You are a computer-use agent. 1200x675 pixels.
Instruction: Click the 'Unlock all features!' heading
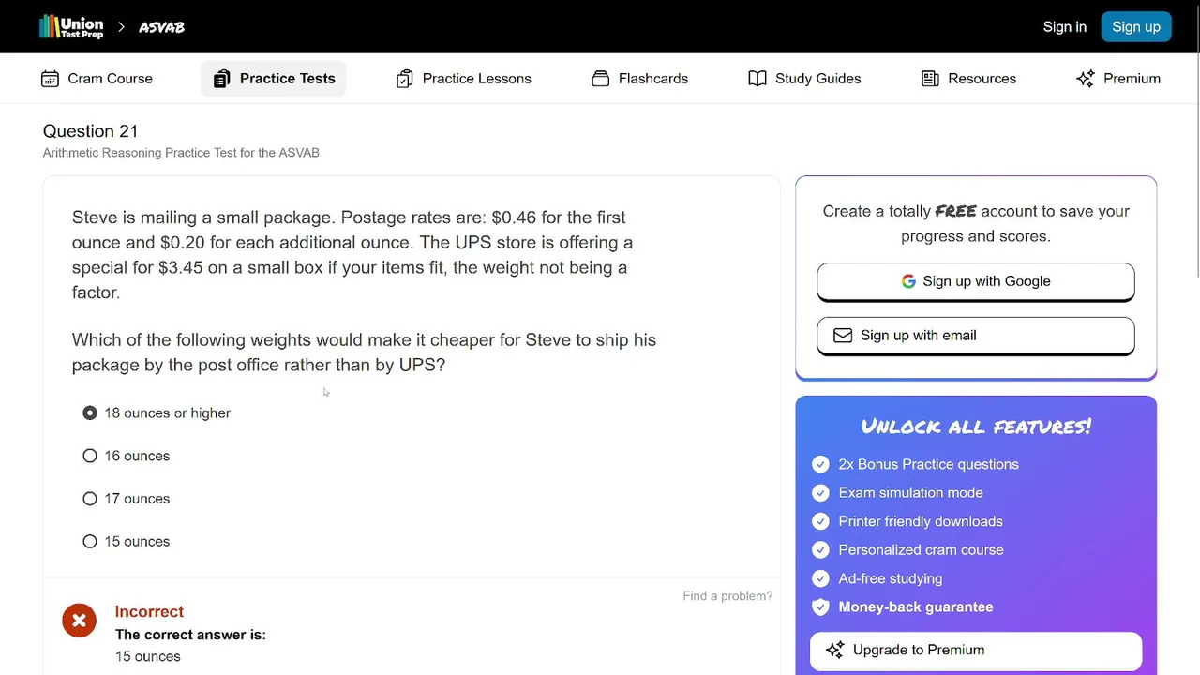pyautogui.click(x=976, y=427)
